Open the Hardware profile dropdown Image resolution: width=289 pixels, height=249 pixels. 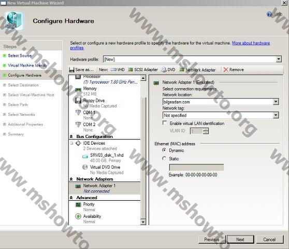279,59
